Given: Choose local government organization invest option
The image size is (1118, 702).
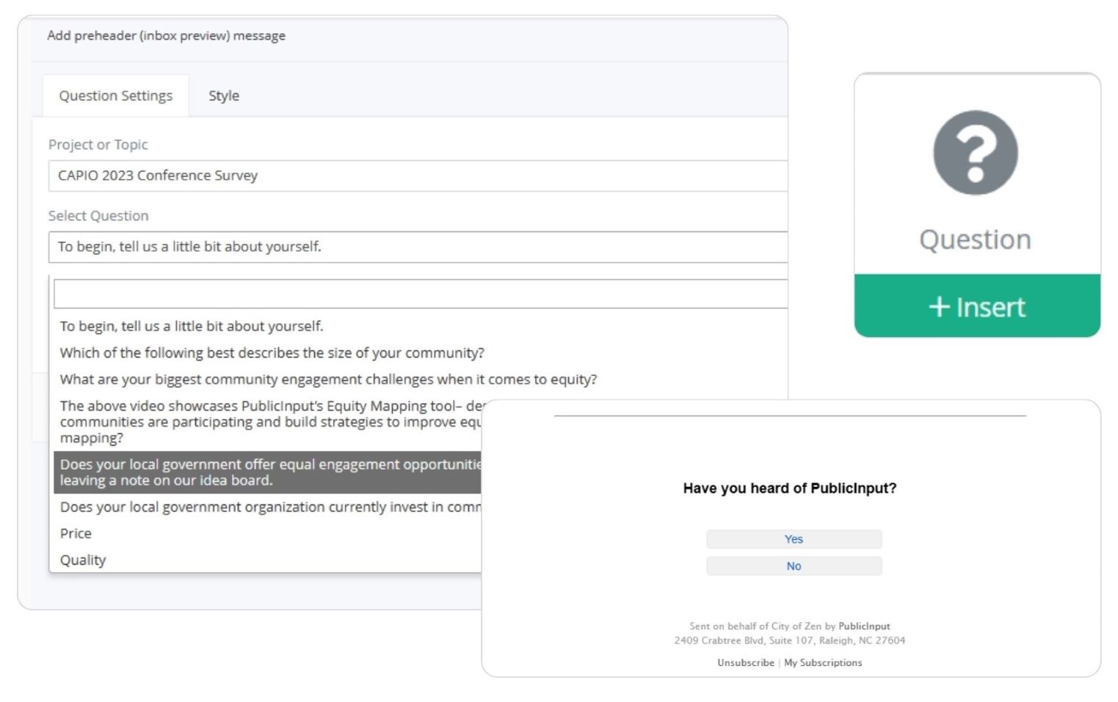Looking at the screenshot, I should pyautogui.click(x=269, y=507).
